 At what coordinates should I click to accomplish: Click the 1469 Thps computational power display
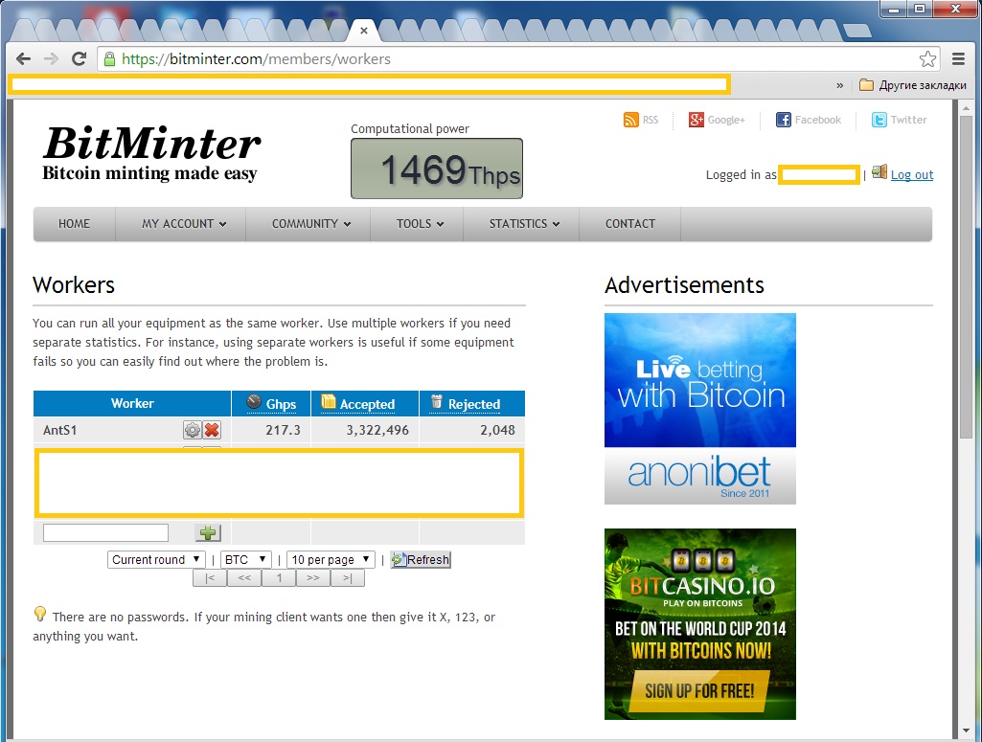click(x=437, y=169)
